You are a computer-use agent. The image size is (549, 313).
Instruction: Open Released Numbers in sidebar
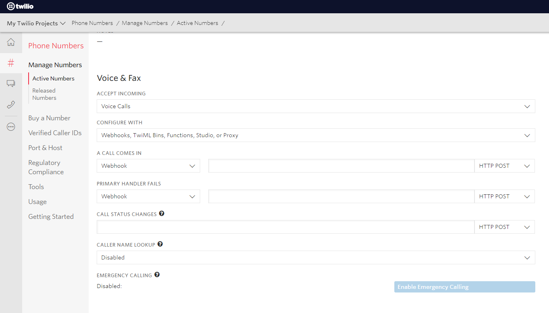point(44,94)
